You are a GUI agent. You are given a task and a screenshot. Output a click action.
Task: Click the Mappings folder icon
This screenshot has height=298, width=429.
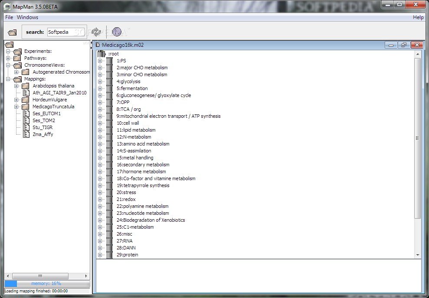[17, 79]
